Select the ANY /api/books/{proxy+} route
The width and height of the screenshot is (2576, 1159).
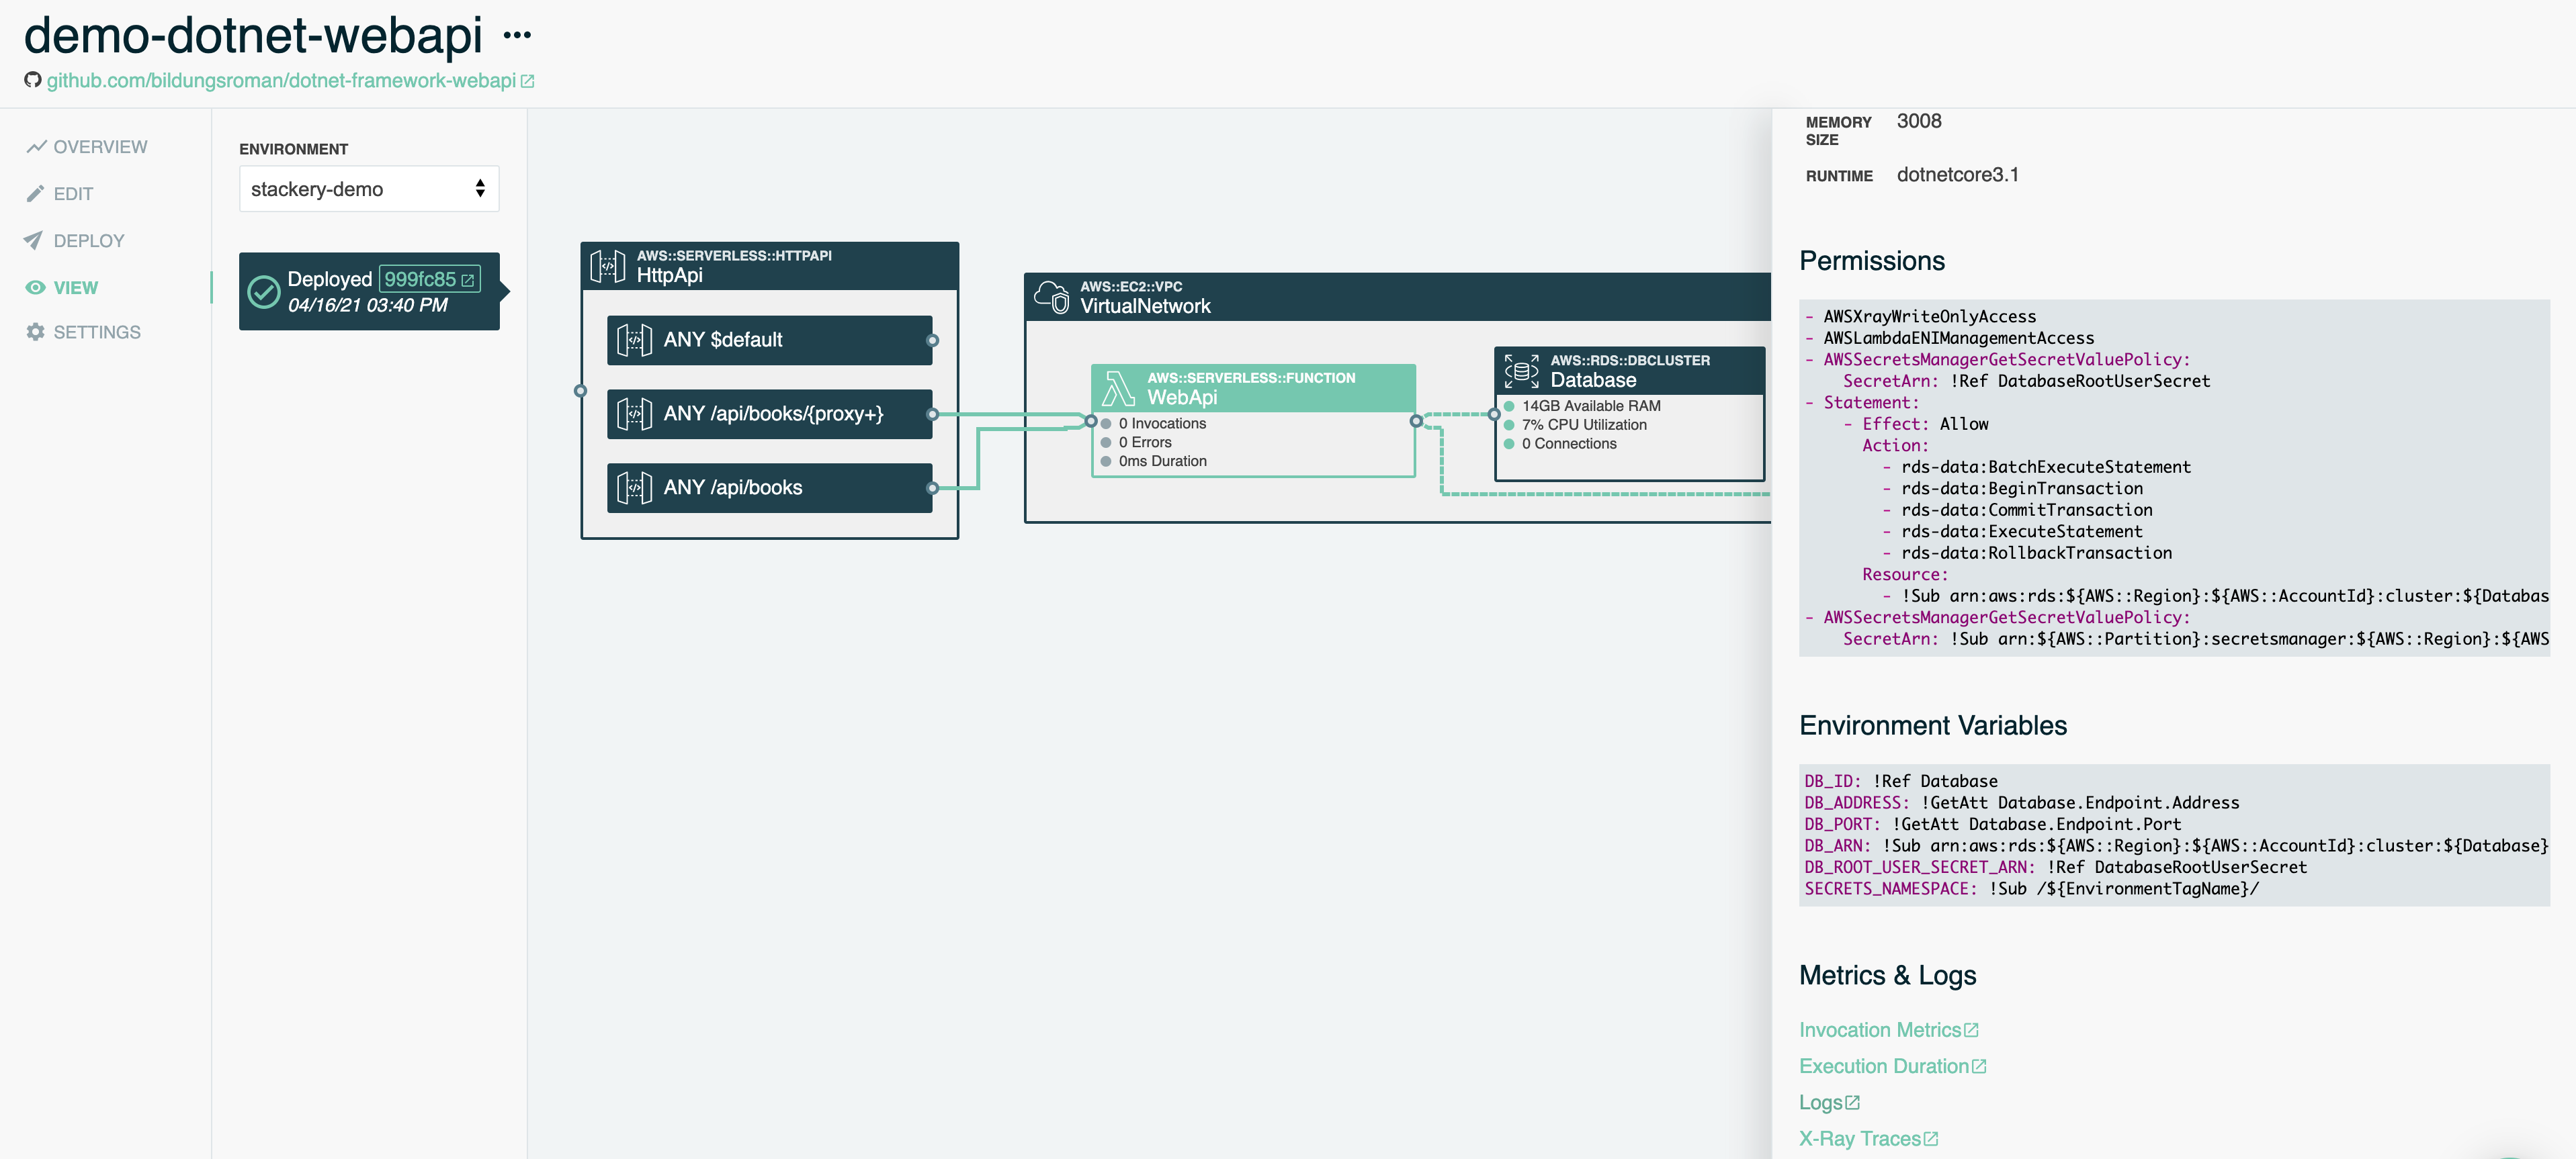coord(769,414)
